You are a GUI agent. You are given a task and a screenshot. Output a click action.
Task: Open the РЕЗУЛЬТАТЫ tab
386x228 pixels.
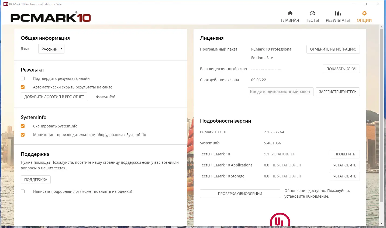pyautogui.click(x=338, y=20)
